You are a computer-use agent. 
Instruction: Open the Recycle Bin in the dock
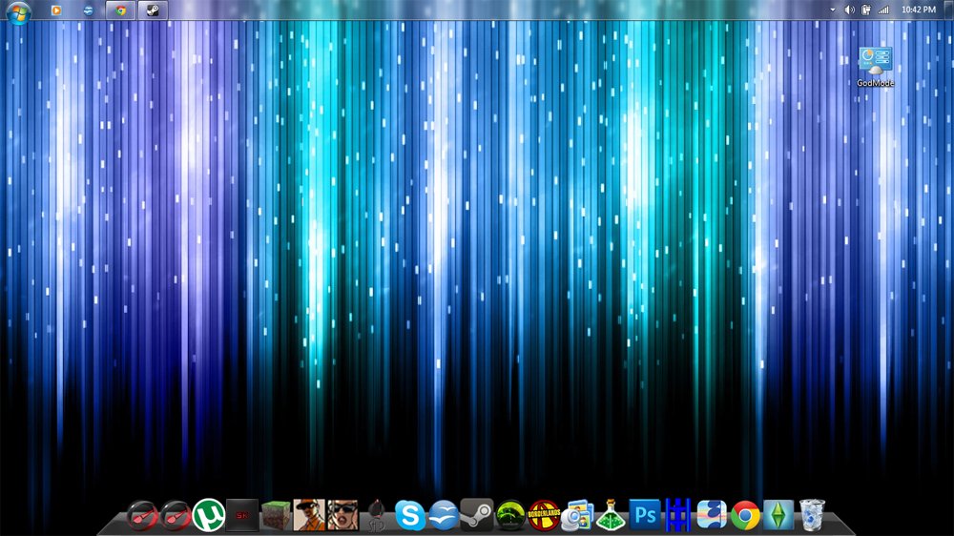pos(812,515)
